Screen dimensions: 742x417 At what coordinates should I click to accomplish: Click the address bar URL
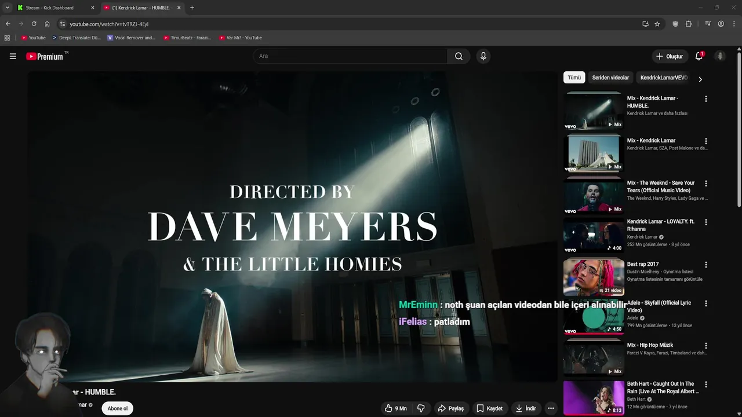click(109, 24)
